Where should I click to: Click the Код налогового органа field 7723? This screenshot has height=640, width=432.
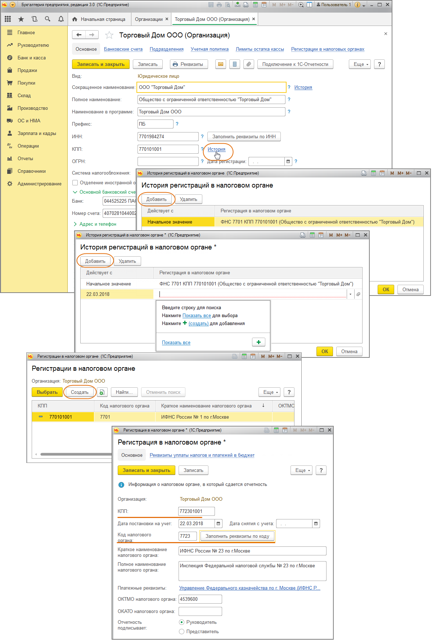188,536
